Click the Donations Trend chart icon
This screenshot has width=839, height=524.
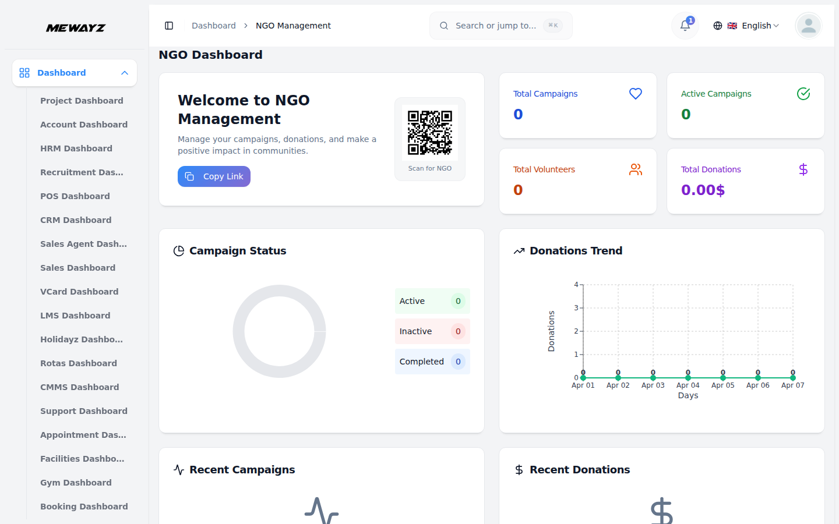[519, 250]
